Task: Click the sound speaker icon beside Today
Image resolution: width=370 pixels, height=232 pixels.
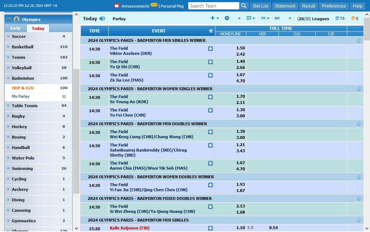Action: click(x=102, y=19)
